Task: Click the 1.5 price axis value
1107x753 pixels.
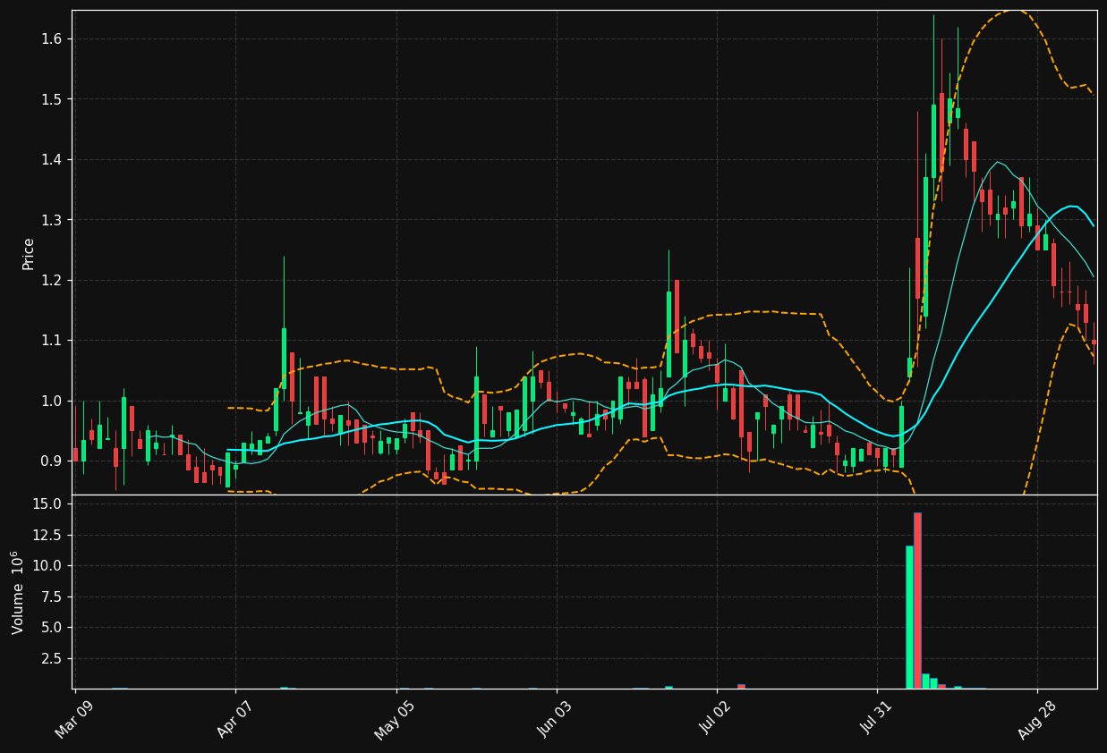Action: pyautogui.click(x=50, y=99)
